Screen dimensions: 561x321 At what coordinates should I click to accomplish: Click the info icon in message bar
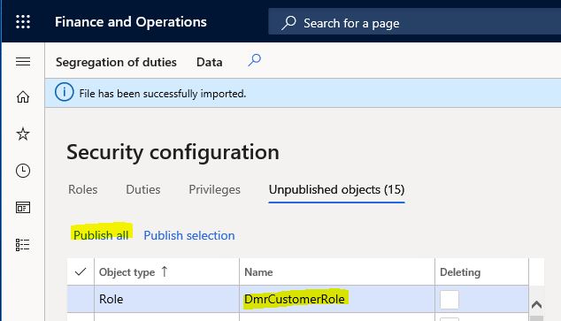[65, 92]
